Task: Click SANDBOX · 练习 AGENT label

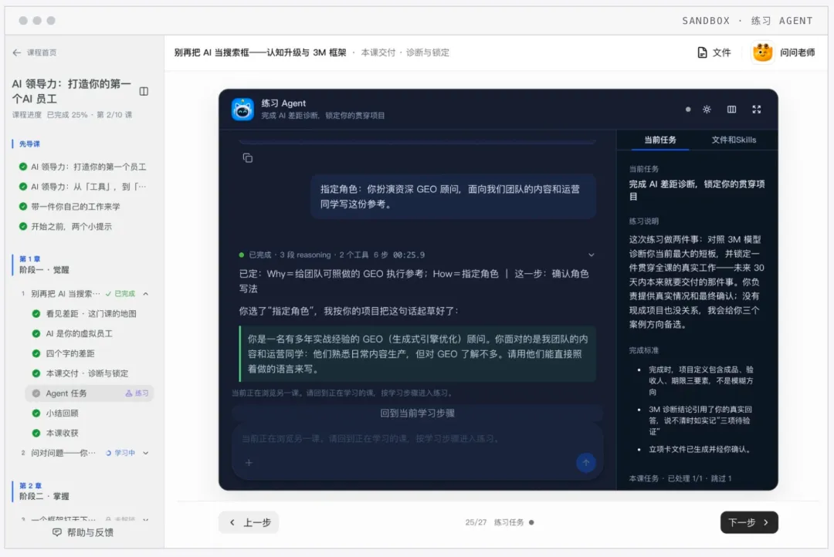Action: tap(748, 21)
